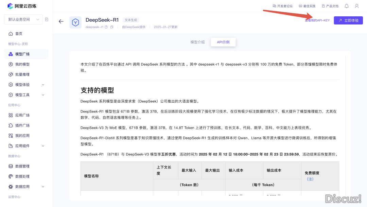367x207 pixels.
Task: Open 应用广场 in the sidebar
Action: point(22,115)
